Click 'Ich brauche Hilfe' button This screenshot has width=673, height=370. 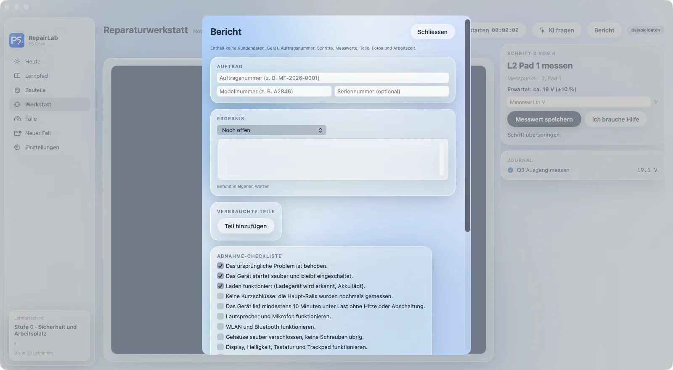[615, 119]
